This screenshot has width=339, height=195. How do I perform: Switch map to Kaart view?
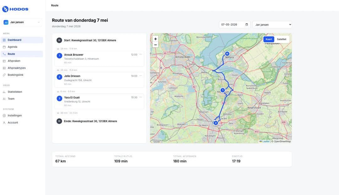(269, 39)
